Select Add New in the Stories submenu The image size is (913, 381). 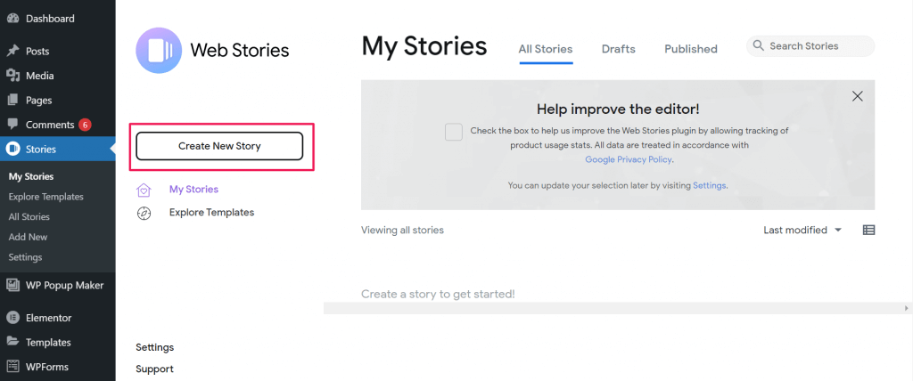(28, 237)
